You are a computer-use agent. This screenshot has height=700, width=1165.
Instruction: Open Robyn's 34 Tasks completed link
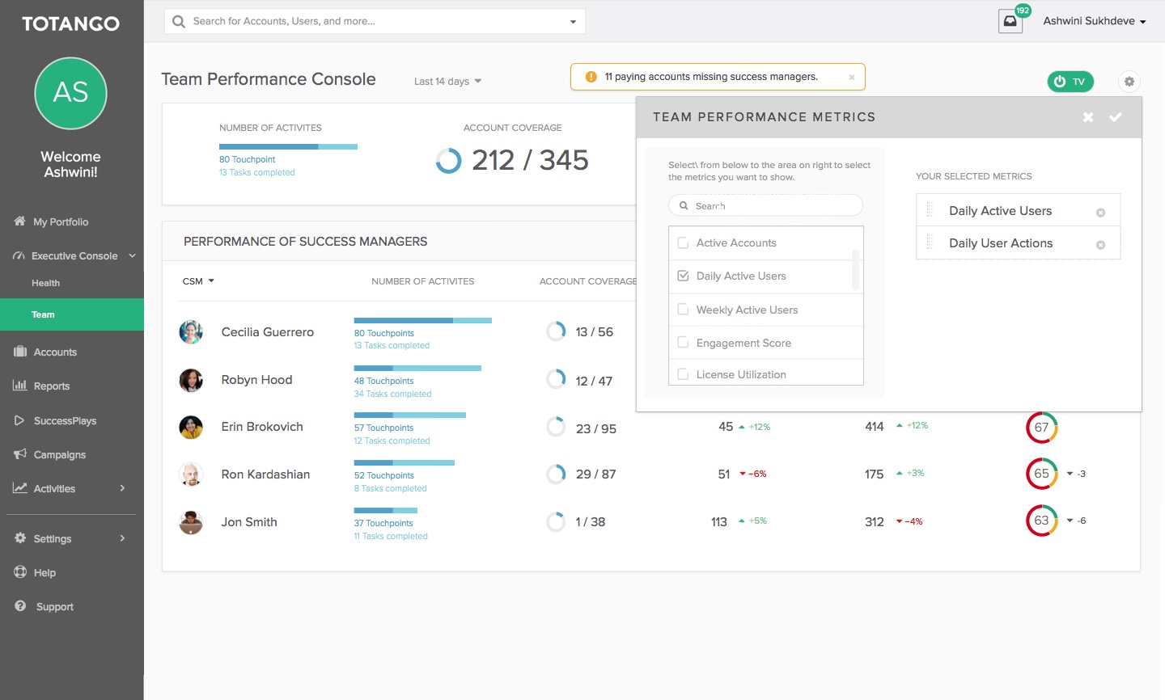point(392,394)
